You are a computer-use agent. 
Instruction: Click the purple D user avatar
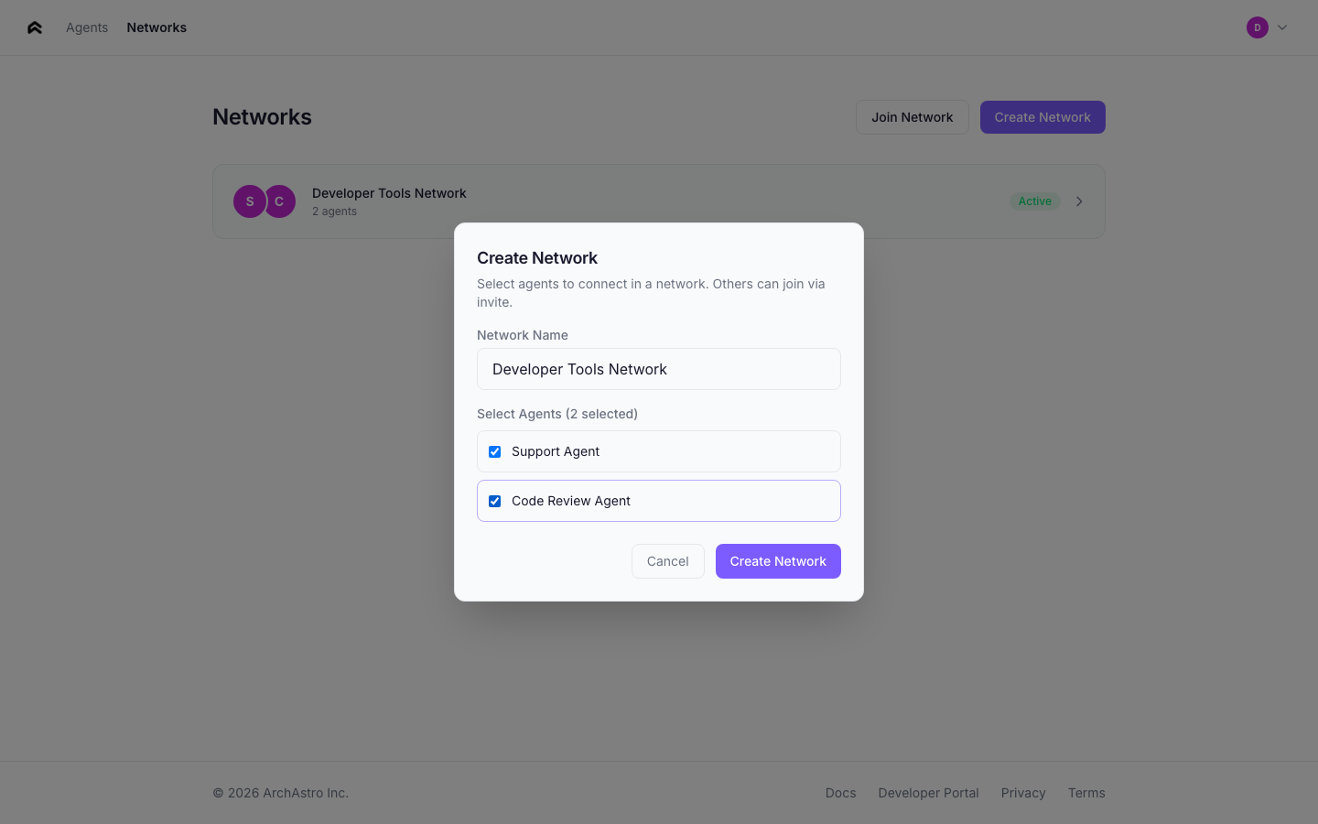(1257, 27)
